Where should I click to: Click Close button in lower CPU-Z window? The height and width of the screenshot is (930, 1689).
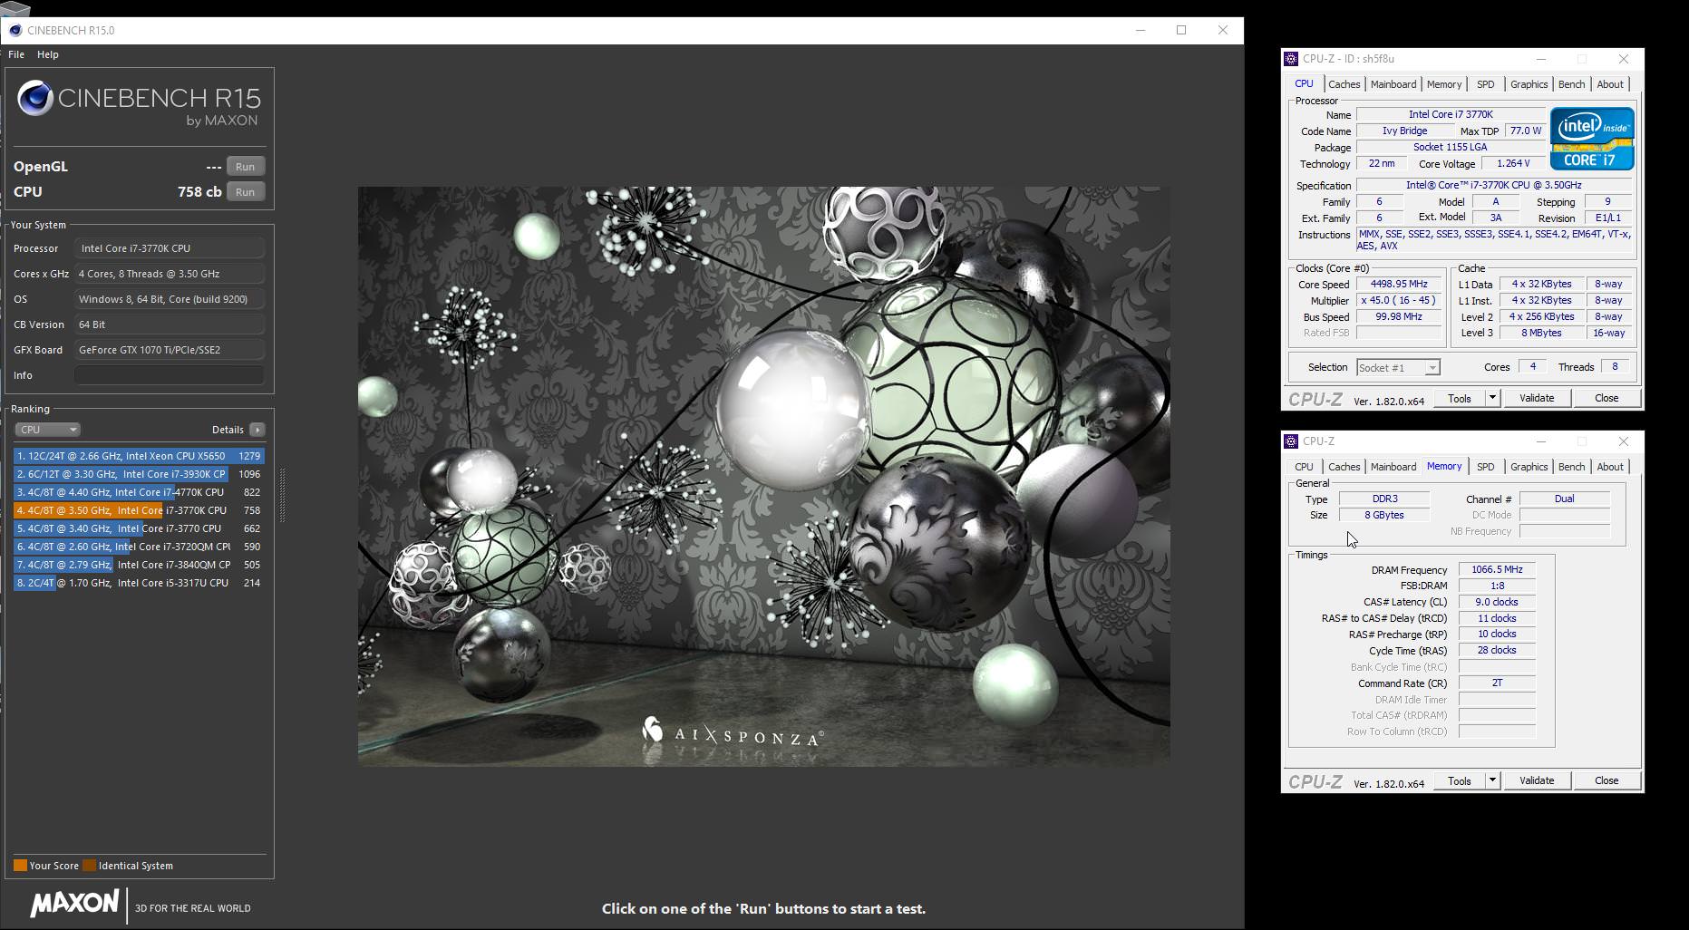pyautogui.click(x=1606, y=780)
